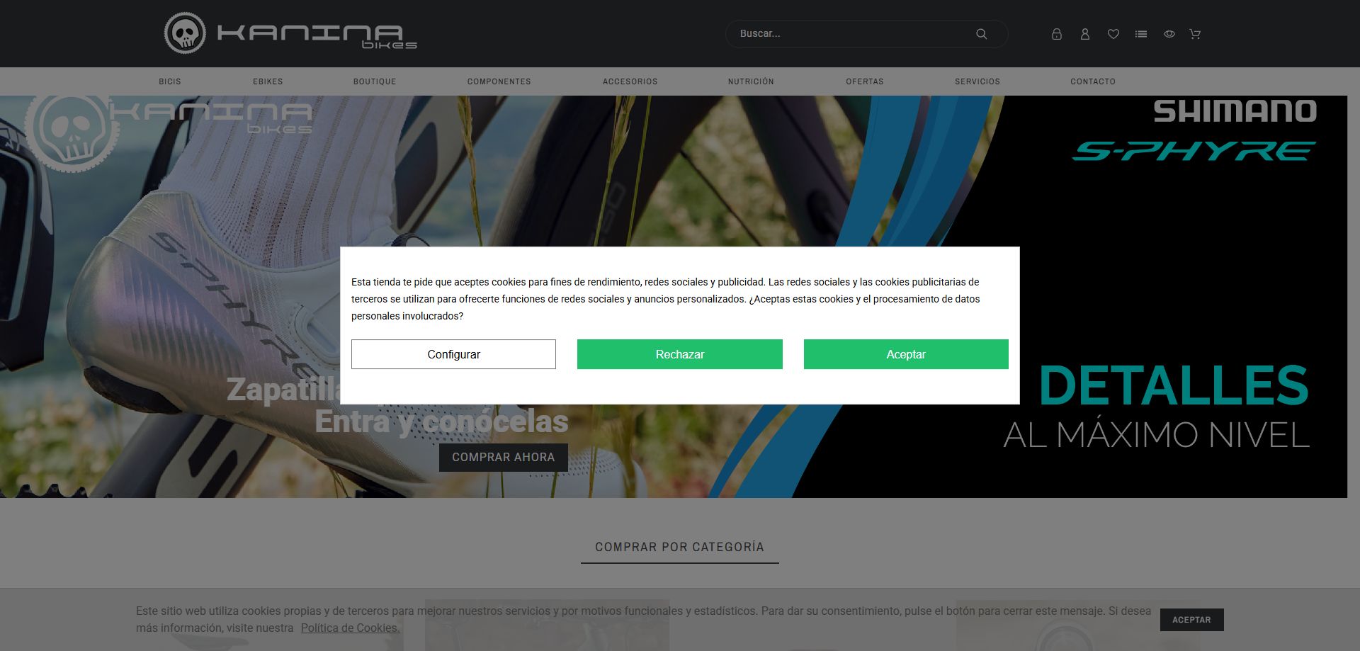The image size is (1360, 651).
Task: Open the Accesorios menu
Action: click(x=630, y=81)
